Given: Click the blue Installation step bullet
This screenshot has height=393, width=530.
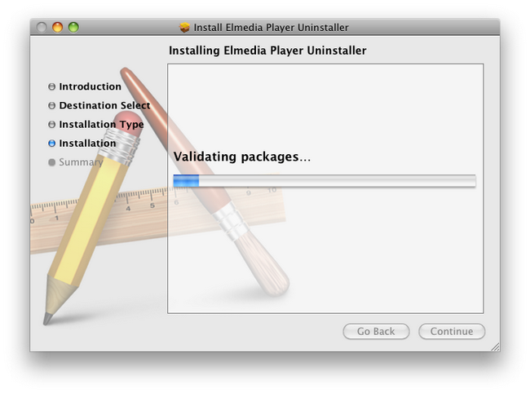Looking at the screenshot, I should 51,144.
